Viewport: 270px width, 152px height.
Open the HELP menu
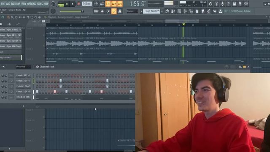[x=46, y=4]
